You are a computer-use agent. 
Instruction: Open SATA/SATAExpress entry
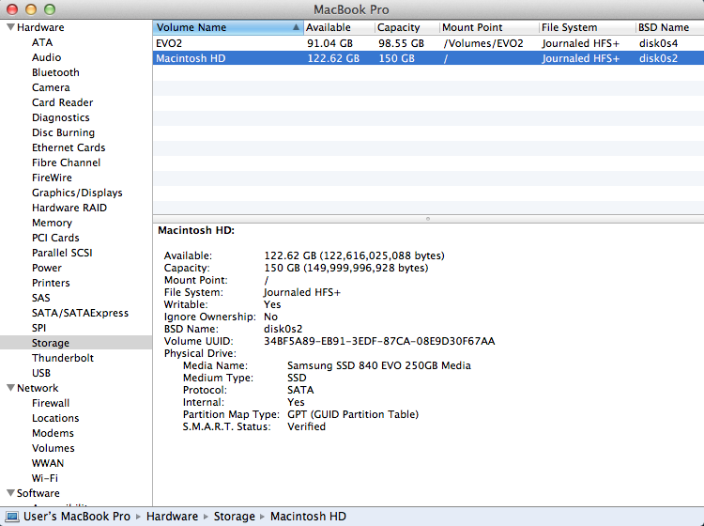point(80,313)
